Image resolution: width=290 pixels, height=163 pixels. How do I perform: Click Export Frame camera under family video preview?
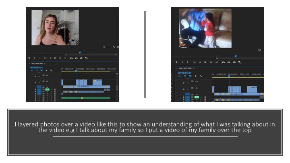tap(235, 62)
